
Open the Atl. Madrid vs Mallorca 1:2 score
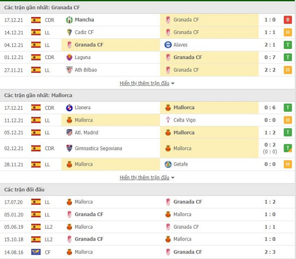270,132
